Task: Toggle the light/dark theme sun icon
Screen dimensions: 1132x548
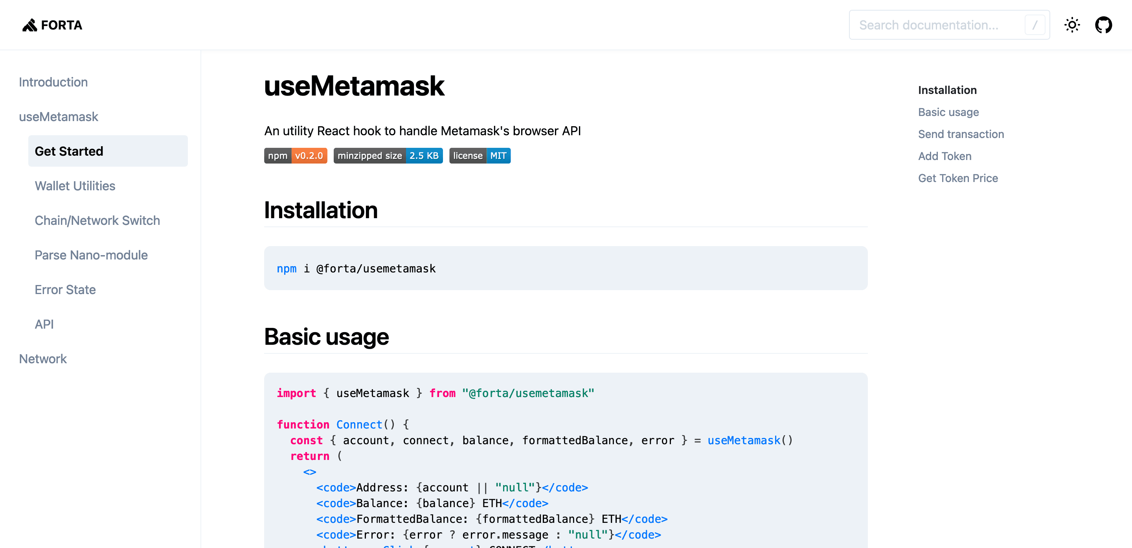Action: (1072, 25)
